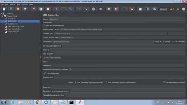Select Subscriber 2 in the tree

(x=13, y=24)
